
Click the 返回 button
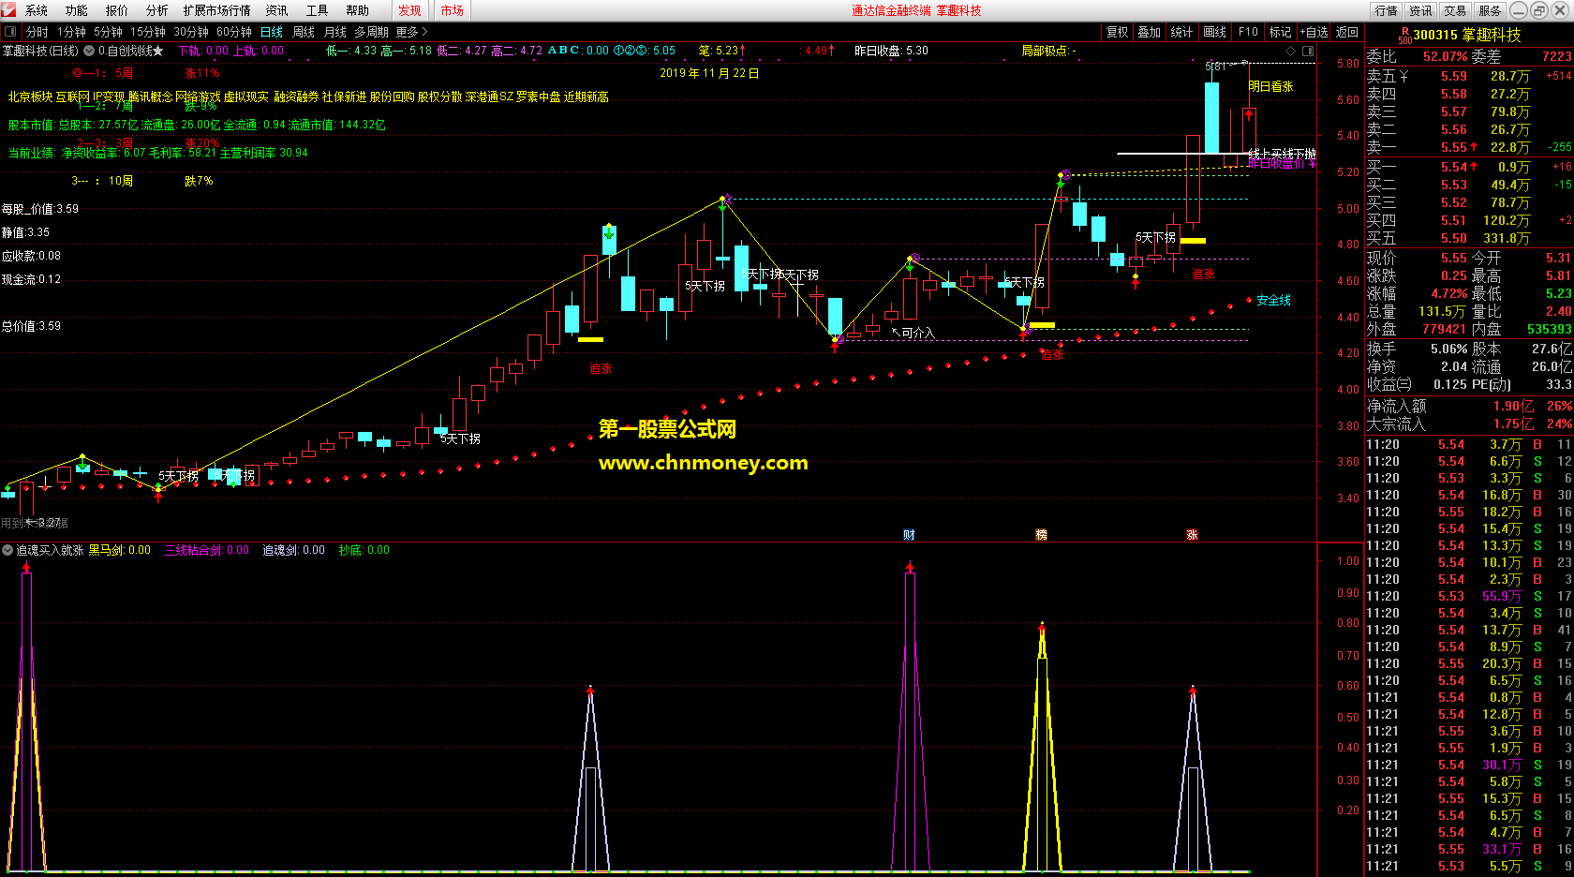pyautogui.click(x=1347, y=32)
